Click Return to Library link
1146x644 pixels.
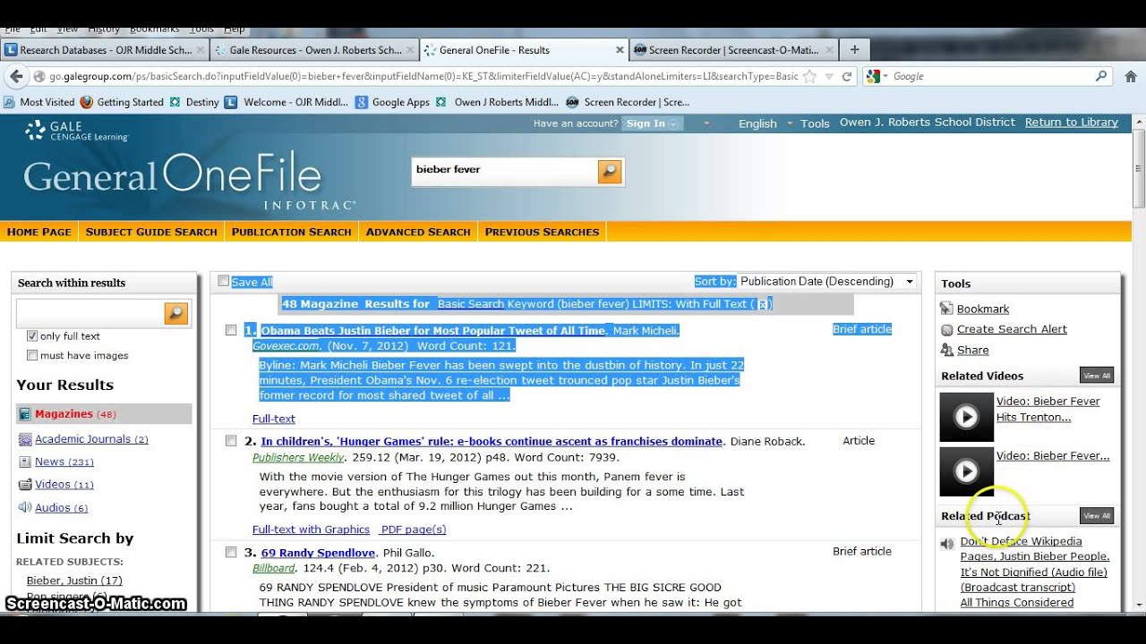[x=1072, y=123]
